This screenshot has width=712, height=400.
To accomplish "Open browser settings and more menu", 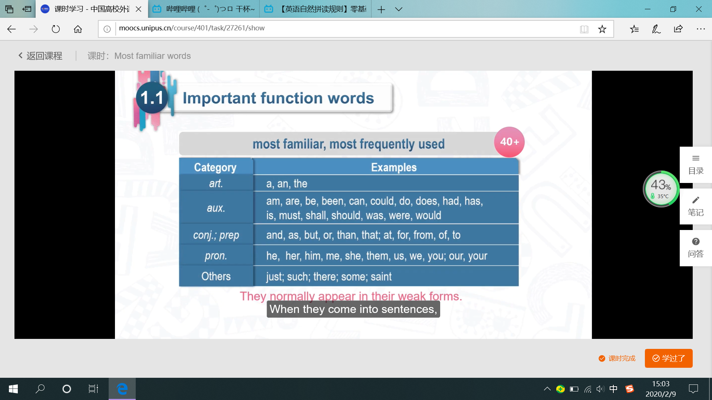I will point(701,29).
